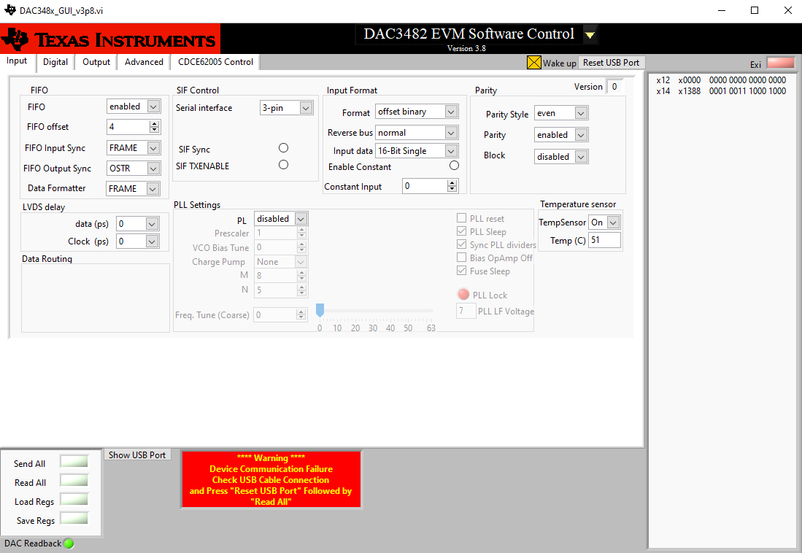Open the Data Formatter dropdown
Screen dimensions: 802x553
click(133, 189)
